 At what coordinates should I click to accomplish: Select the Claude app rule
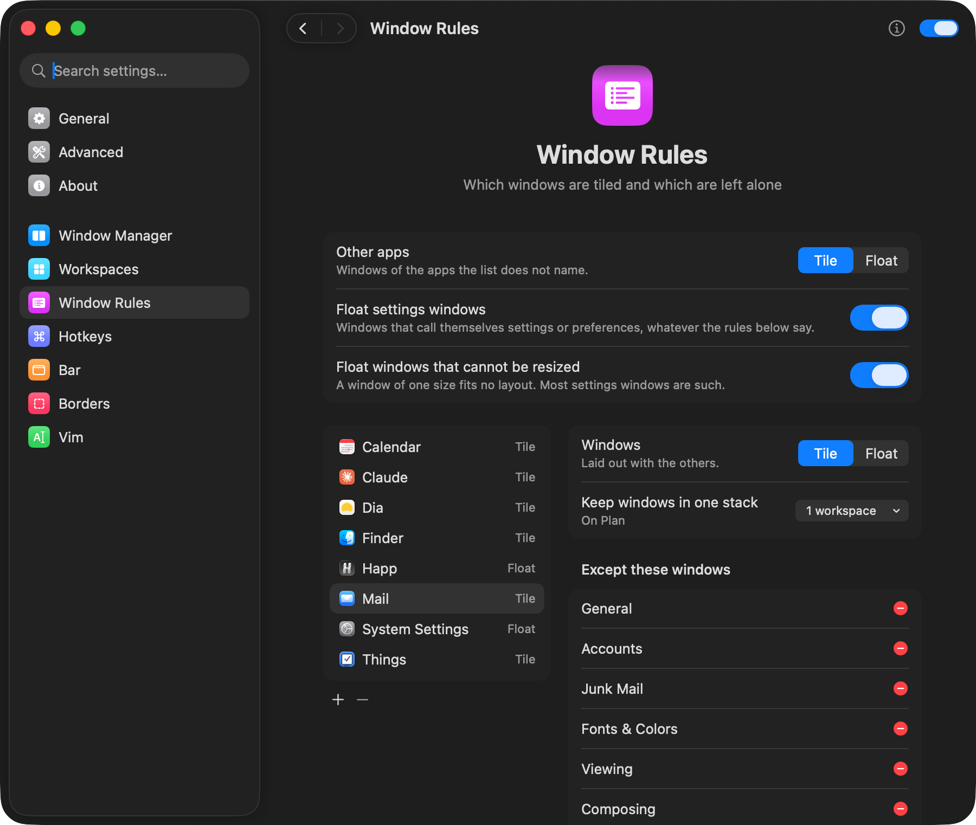pos(437,478)
